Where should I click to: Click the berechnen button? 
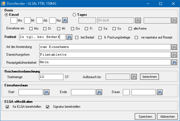click(149, 77)
